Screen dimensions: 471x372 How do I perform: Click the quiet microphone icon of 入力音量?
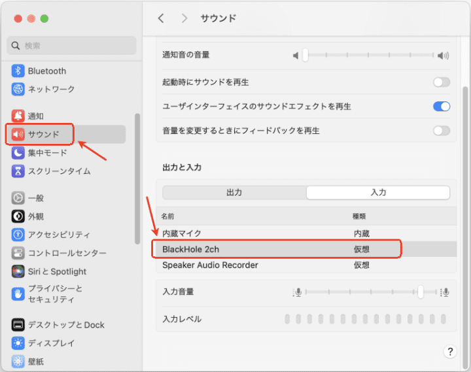(x=297, y=292)
